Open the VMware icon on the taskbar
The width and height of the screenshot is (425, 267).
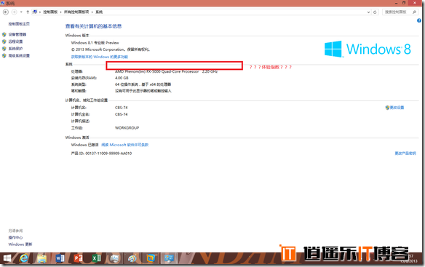tap(151, 258)
